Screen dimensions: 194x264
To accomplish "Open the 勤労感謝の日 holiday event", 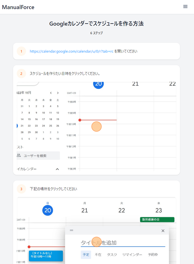I will pyautogui.click(x=157, y=220).
